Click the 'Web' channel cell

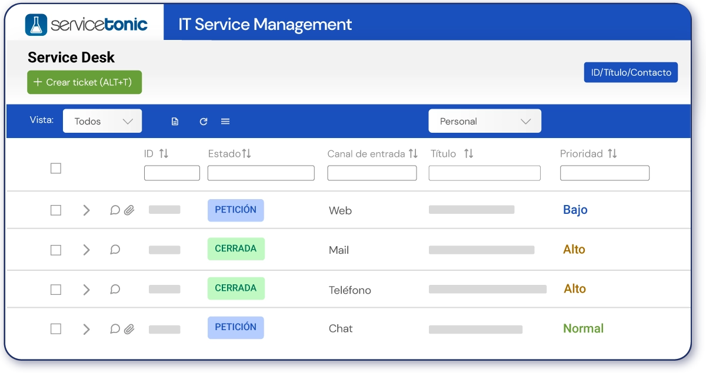[340, 210]
